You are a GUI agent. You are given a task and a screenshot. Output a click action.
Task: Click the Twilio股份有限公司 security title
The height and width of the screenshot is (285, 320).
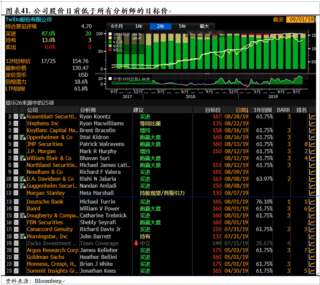pos(28,19)
